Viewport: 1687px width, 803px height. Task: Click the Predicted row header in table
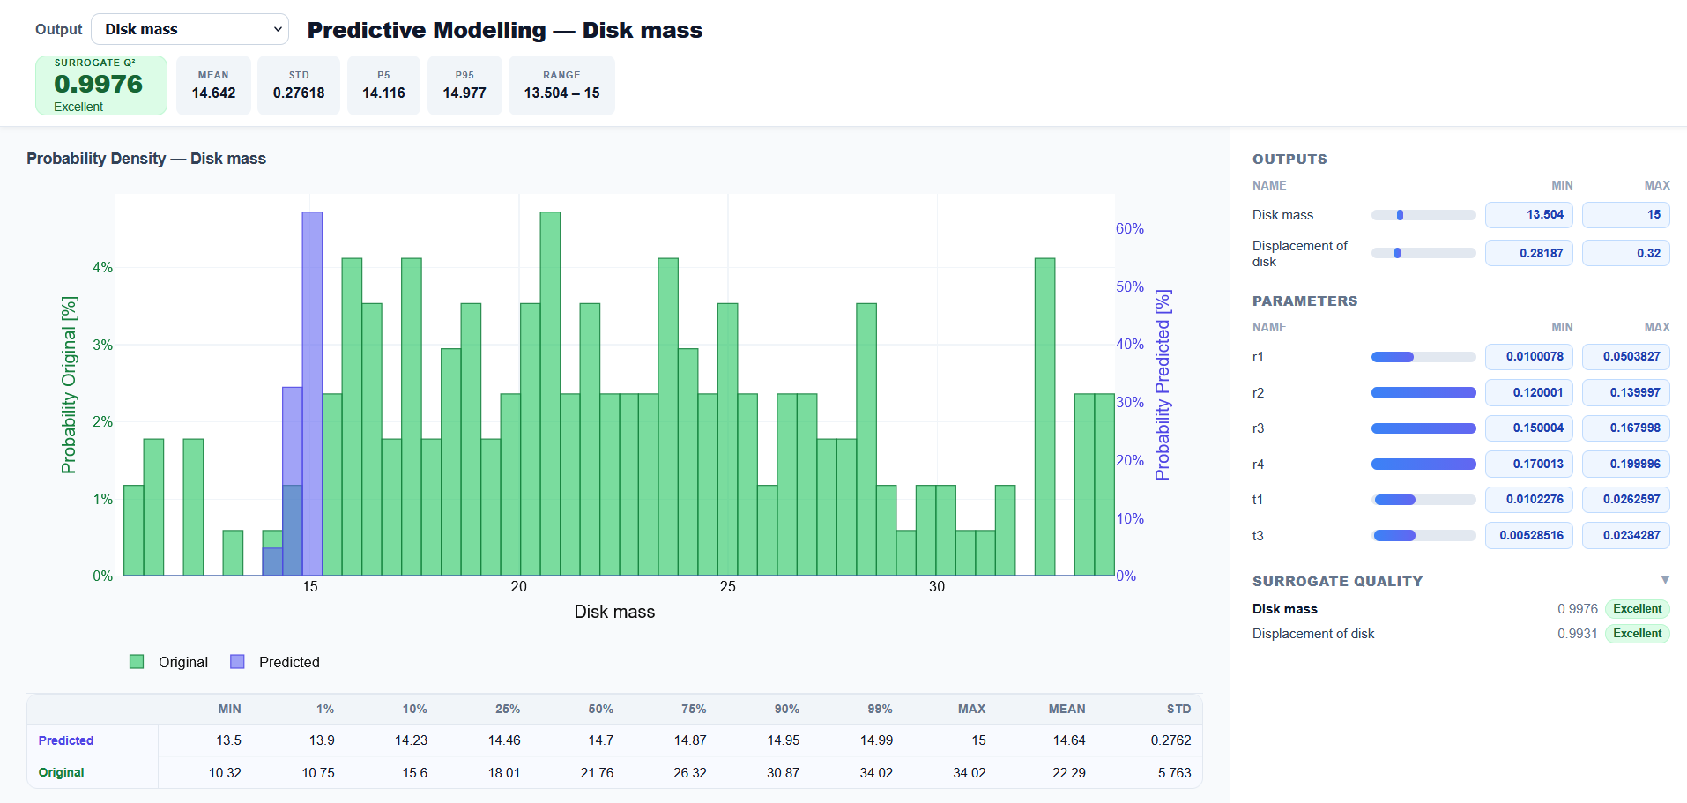coord(66,740)
